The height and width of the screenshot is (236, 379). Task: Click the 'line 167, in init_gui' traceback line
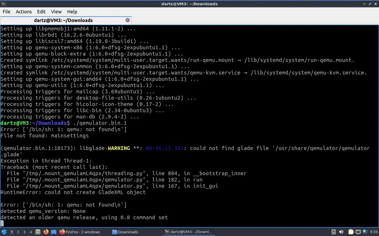(112, 186)
